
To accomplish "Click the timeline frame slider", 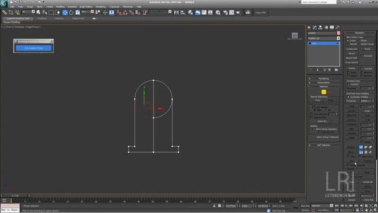I will point(15,196).
